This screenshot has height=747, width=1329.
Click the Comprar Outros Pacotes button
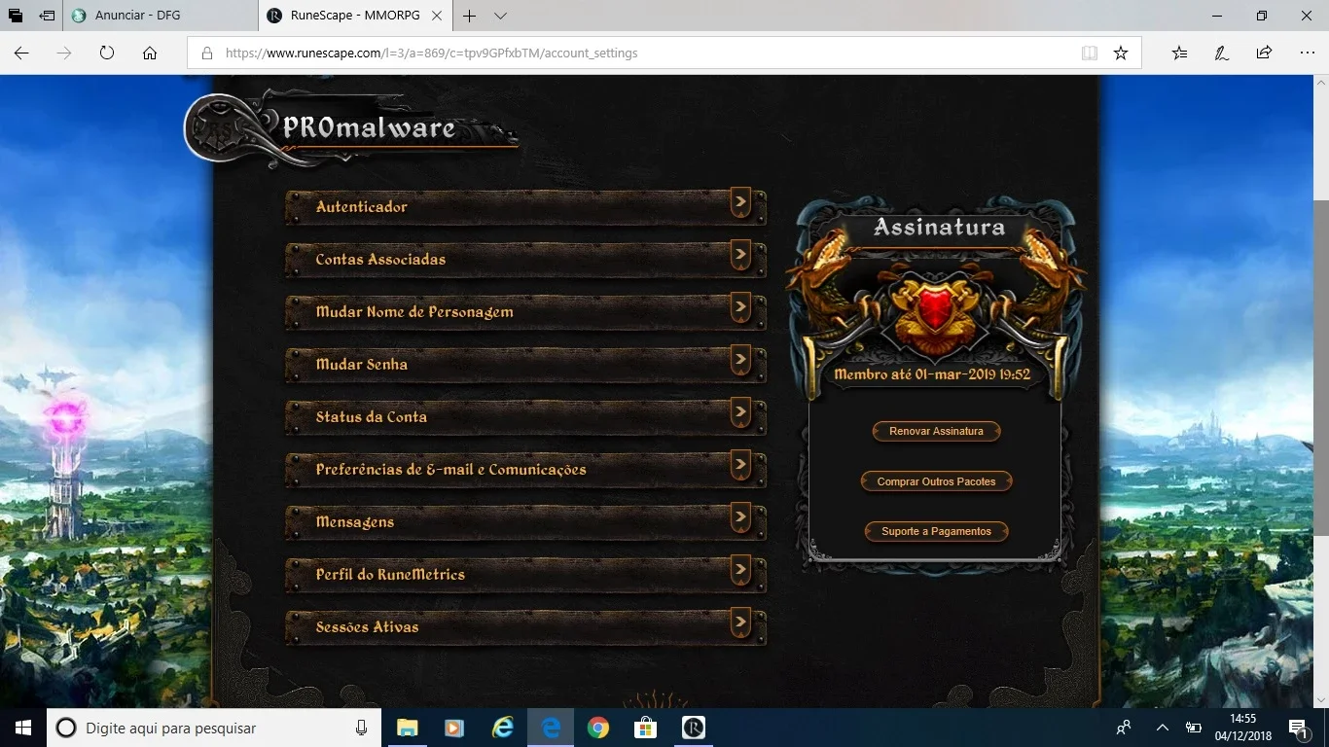click(936, 481)
